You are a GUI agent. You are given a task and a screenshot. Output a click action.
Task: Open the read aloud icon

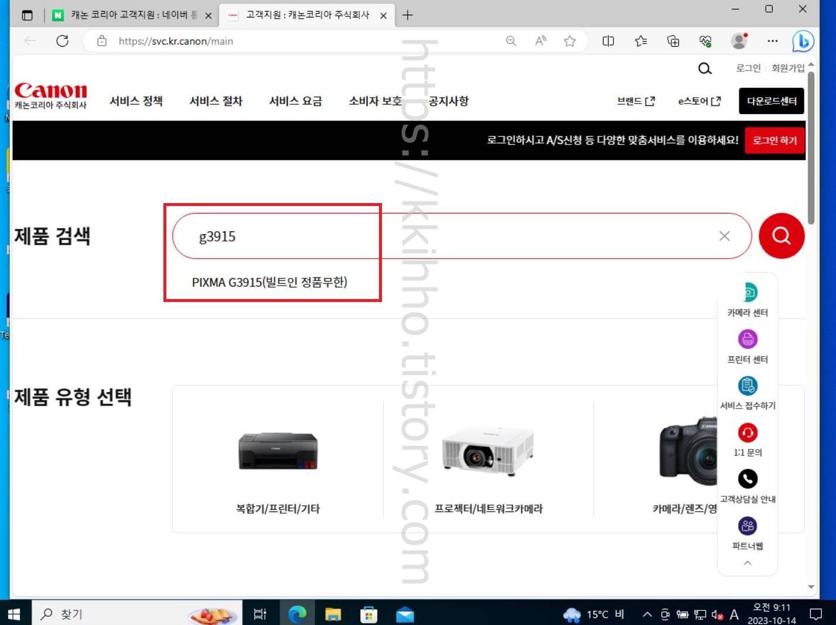click(x=541, y=41)
